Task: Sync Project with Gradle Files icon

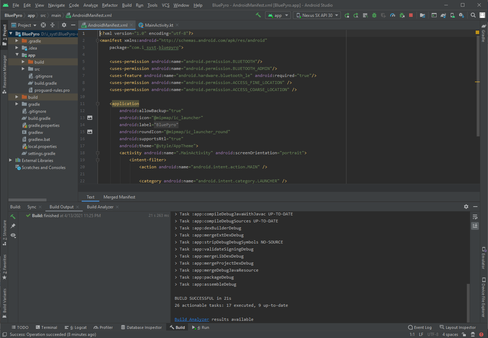Action: pos(443,15)
